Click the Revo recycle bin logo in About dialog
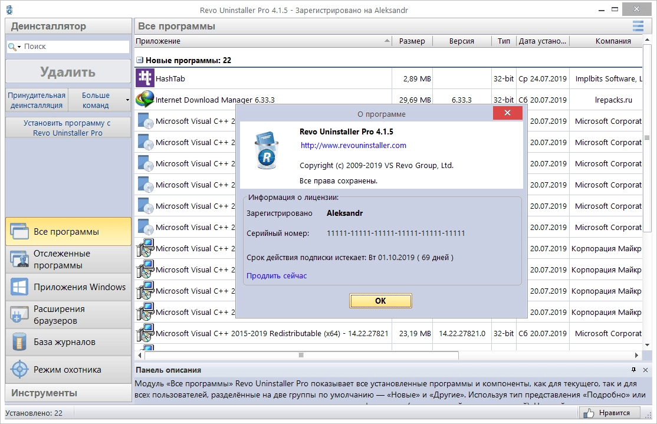Screen dimensions: 657x424 267,150
